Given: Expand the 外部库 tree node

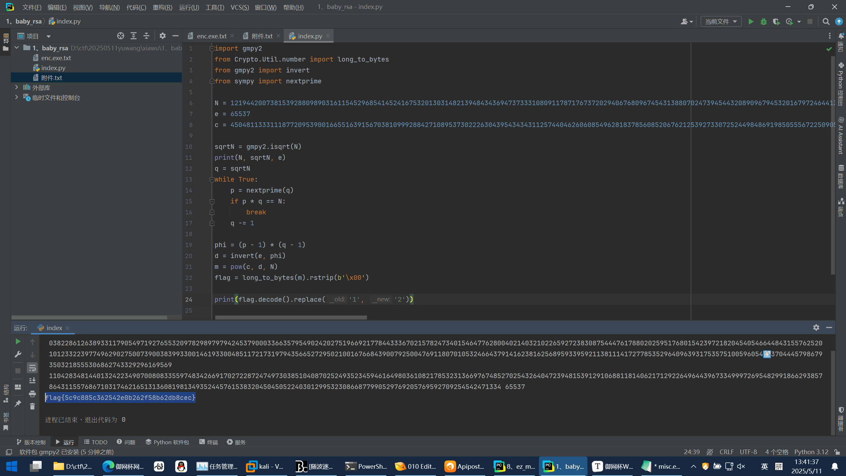Looking at the screenshot, I should (17, 87).
